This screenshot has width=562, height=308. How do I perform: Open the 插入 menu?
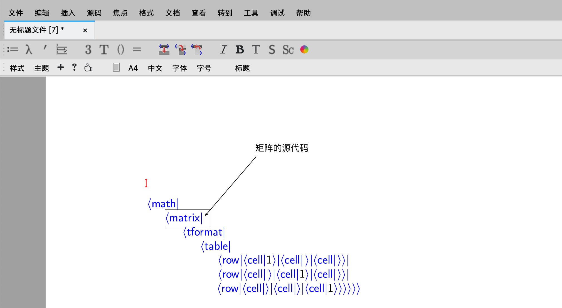(x=68, y=13)
